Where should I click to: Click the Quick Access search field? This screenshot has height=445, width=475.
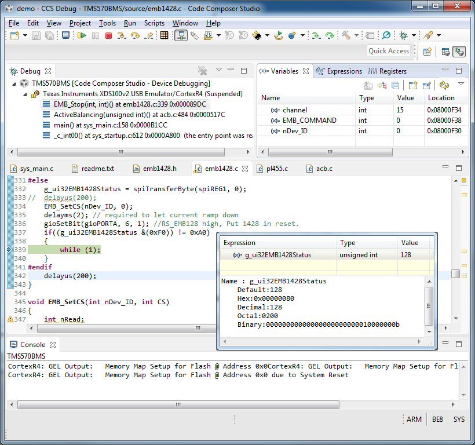point(389,51)
